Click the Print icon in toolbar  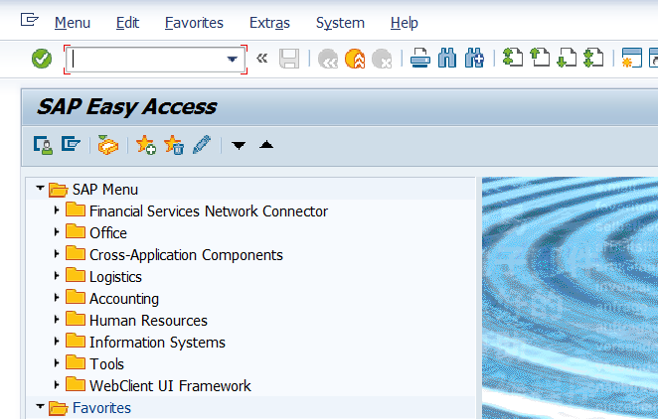point(420,60)
